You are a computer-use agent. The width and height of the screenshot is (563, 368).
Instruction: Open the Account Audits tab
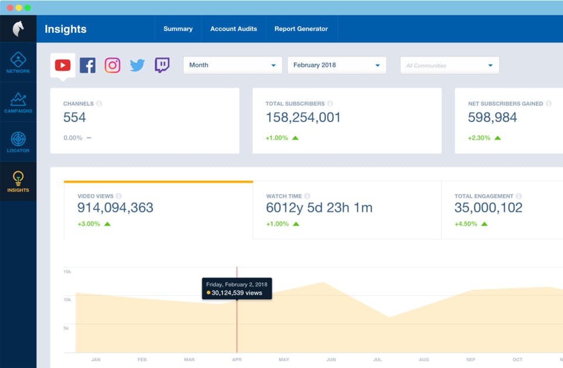(x=233, y=29)
